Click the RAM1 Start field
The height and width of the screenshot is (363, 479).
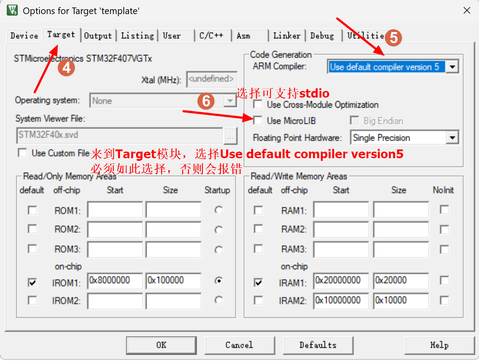click(341, 210)
